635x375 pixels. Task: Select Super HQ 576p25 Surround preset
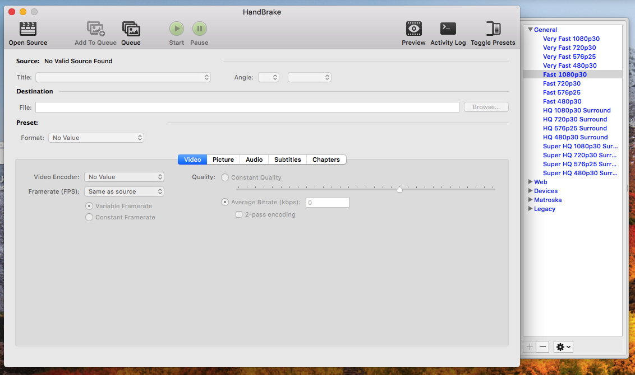point(580,164)
